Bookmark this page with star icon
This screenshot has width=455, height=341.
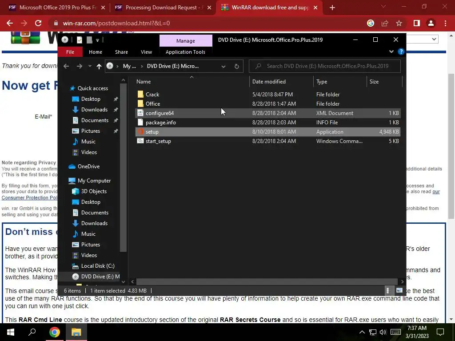click(x=399, y=23)
